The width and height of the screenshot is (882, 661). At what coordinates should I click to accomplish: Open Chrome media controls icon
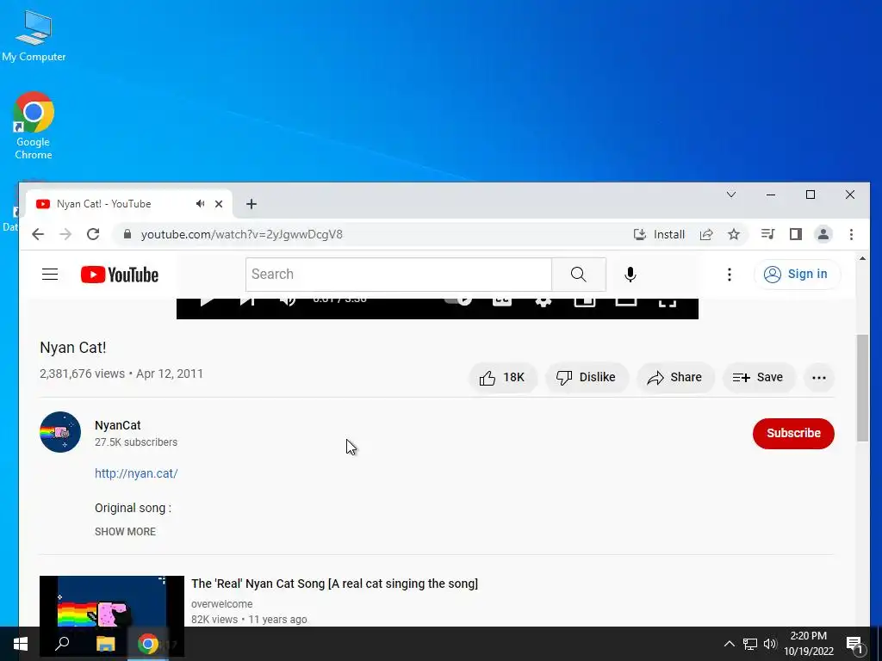point(767,234)
